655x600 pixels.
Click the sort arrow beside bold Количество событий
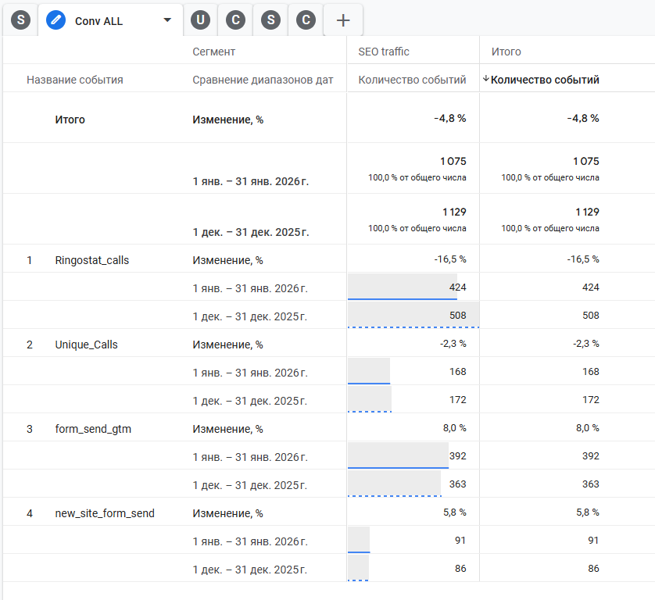coord(486,78)
